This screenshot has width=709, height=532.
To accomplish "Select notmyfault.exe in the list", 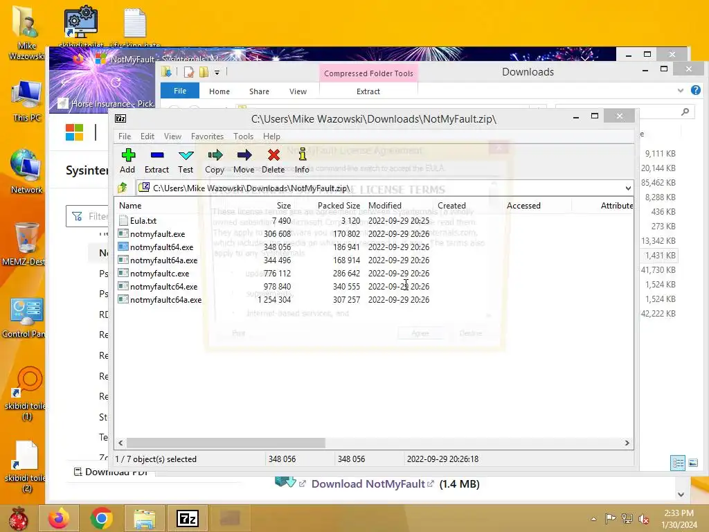I will [x=157, y=234].
